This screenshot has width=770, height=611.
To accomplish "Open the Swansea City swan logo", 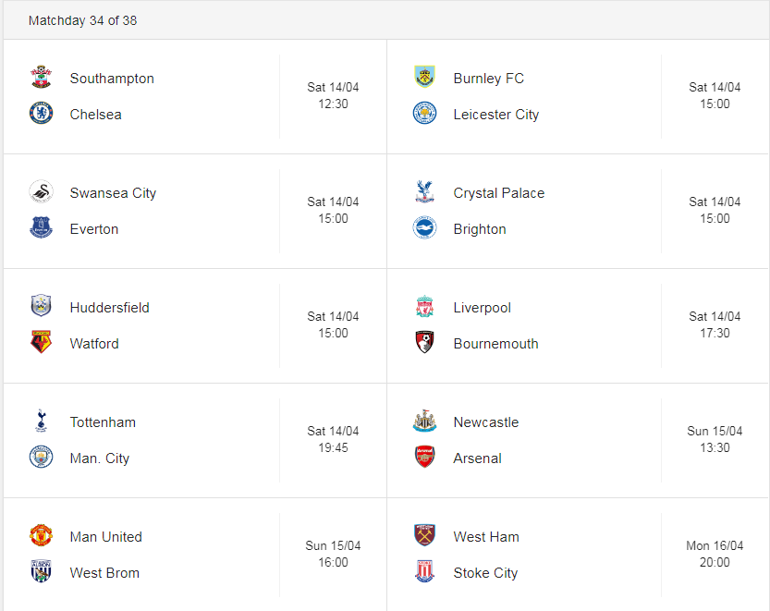I will pos(42,191).
